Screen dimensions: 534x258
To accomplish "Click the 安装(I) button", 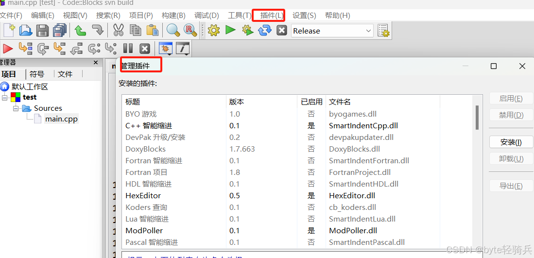I will click(x=511, y=142).
